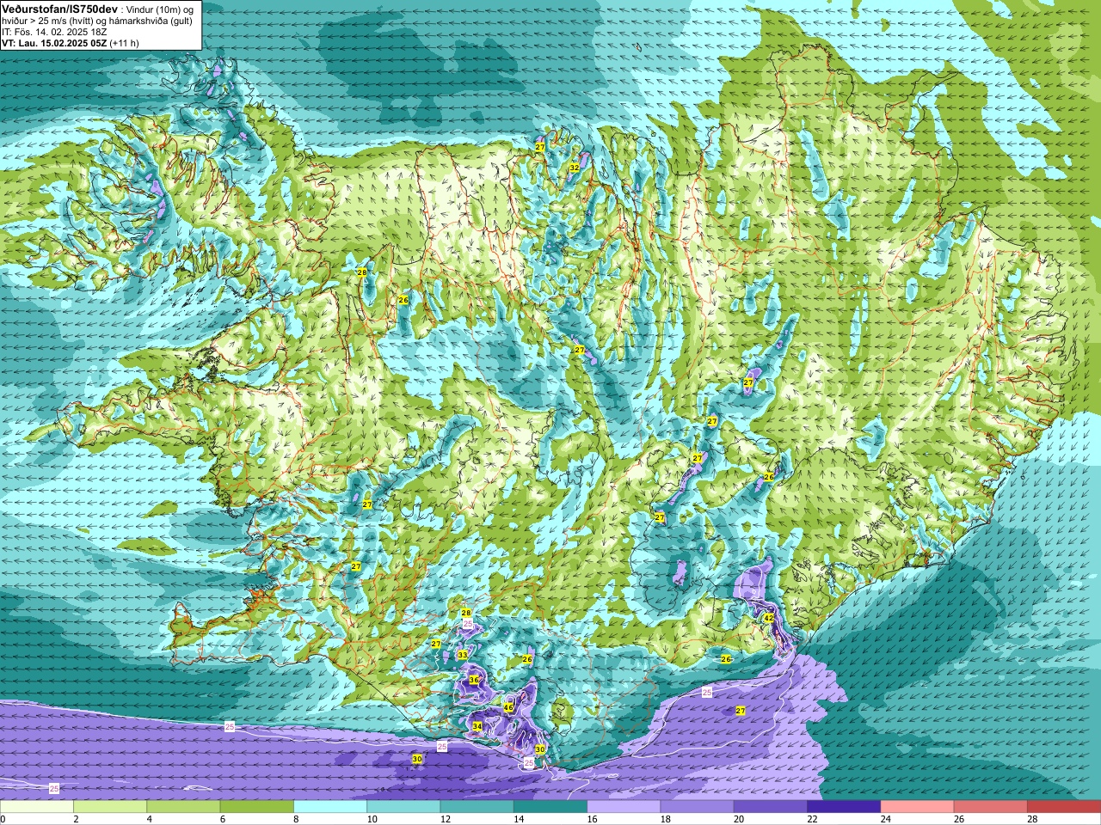Click the 6–8 m/s olive green scale swatch
The image size is (1101, 825).
(x=256, y=807)
